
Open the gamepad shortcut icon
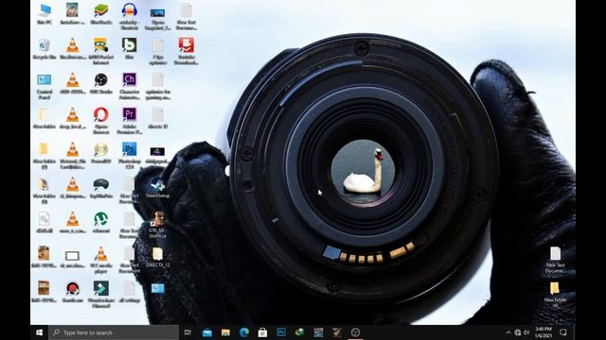click(x=101, y=188)
